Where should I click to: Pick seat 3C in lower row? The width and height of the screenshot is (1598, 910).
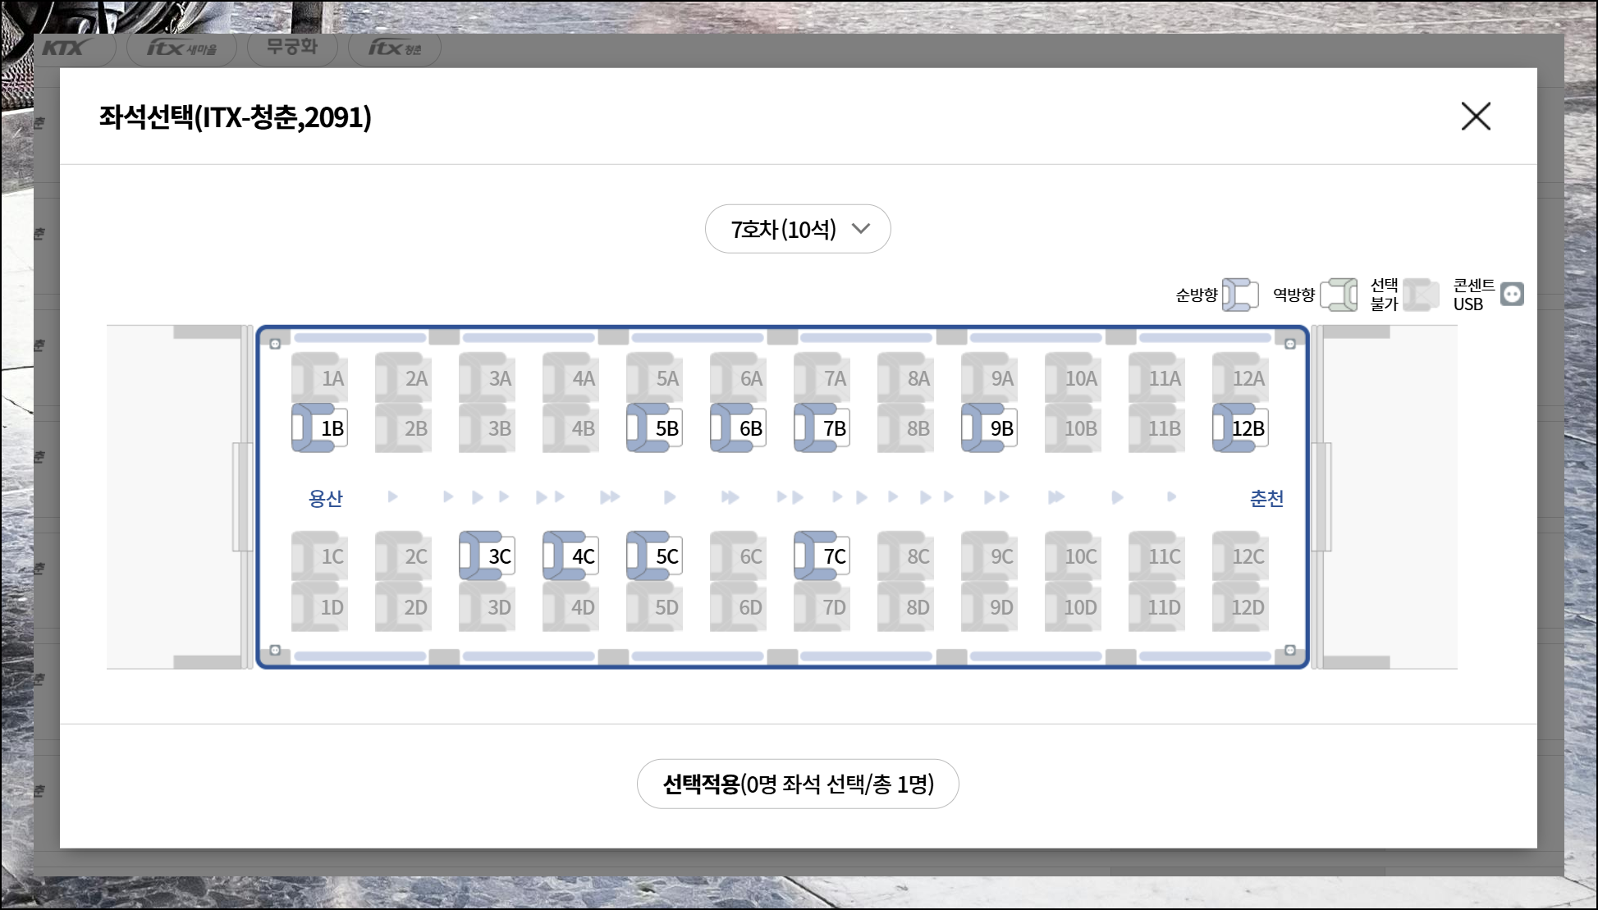(x=488, y=556)
